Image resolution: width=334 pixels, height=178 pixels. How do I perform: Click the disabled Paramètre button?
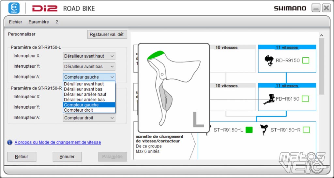113,157
